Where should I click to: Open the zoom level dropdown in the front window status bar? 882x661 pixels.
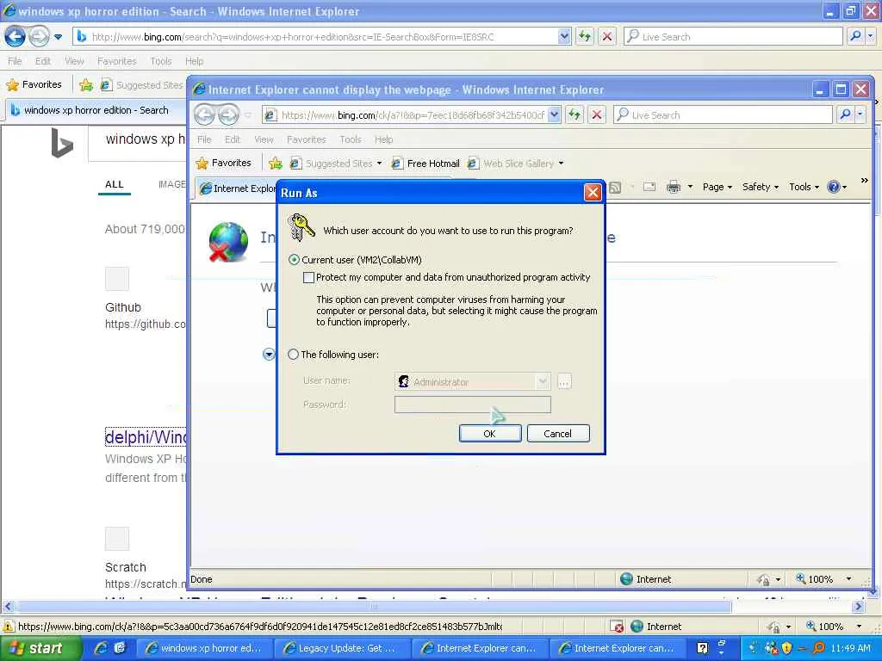[848, 579]
